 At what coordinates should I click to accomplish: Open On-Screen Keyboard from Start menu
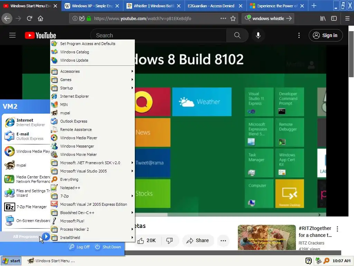pyautogui.click(x=26, y=221)
